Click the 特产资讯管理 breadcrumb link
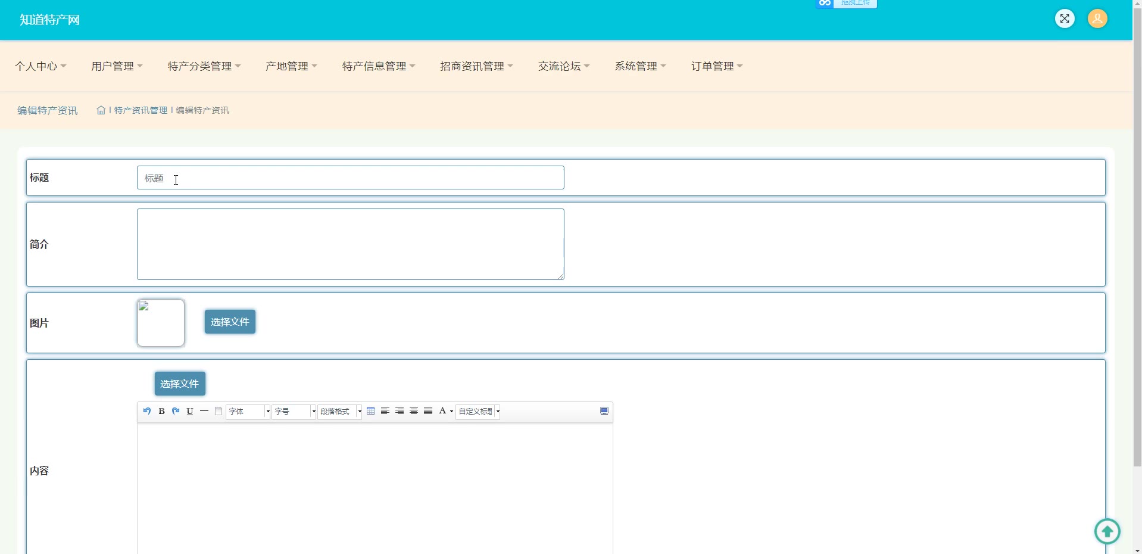 click(141, 110)
